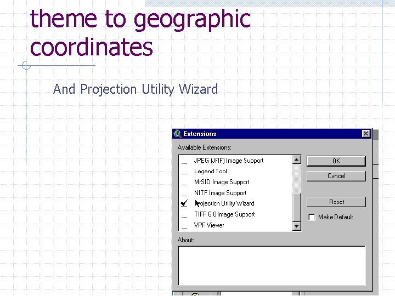Select 'Projection Utility Wizard' list entry
Screen dimensions: 395x296
coord(224,203)
